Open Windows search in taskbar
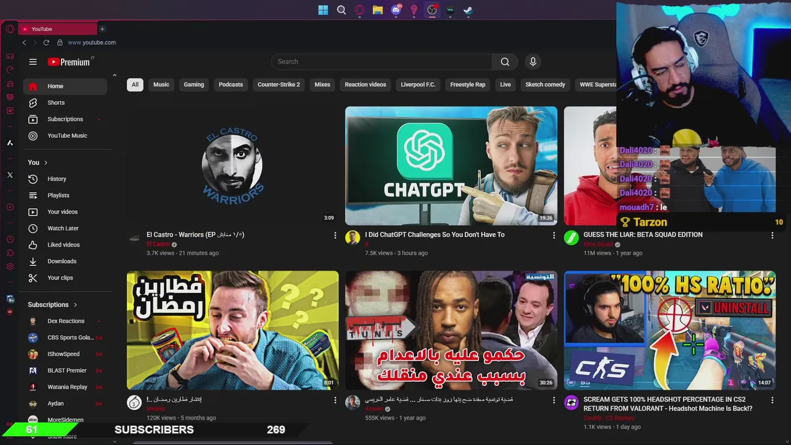Viewport: 791px width, 445px height. [x=341, y=10]
